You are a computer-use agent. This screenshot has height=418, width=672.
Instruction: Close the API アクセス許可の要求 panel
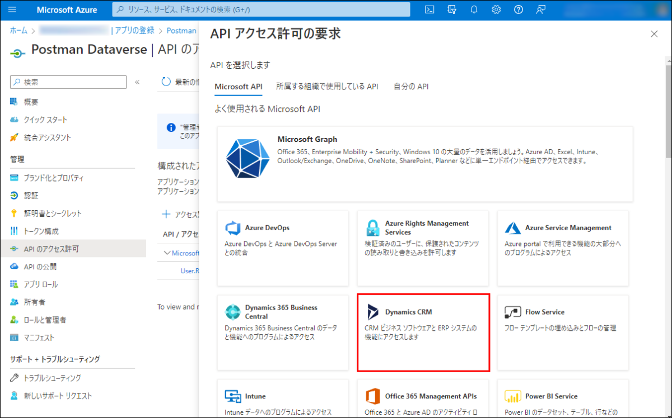pos(654,34)
